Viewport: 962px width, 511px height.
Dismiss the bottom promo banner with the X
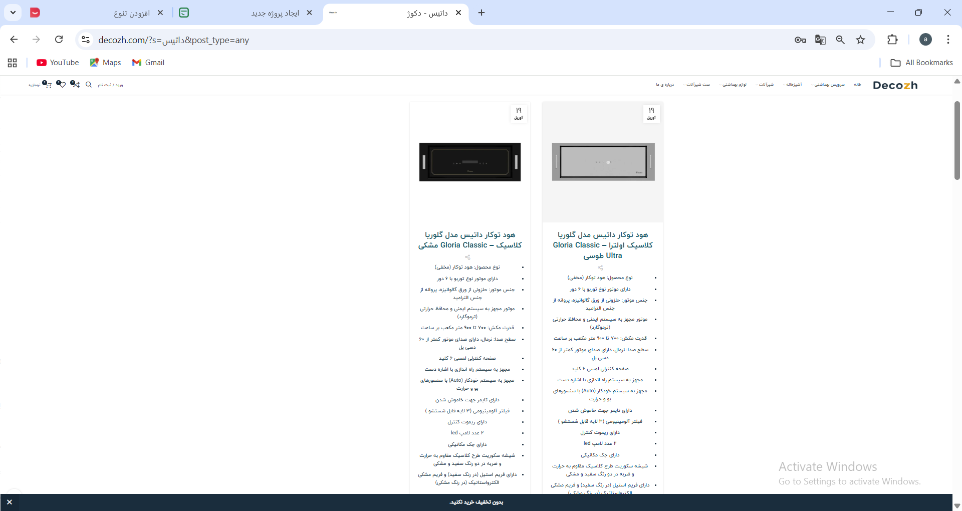coord(10,502)
